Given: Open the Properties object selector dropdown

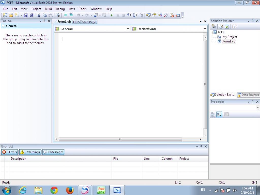Looking at the screenshot, I should (258, 108).
